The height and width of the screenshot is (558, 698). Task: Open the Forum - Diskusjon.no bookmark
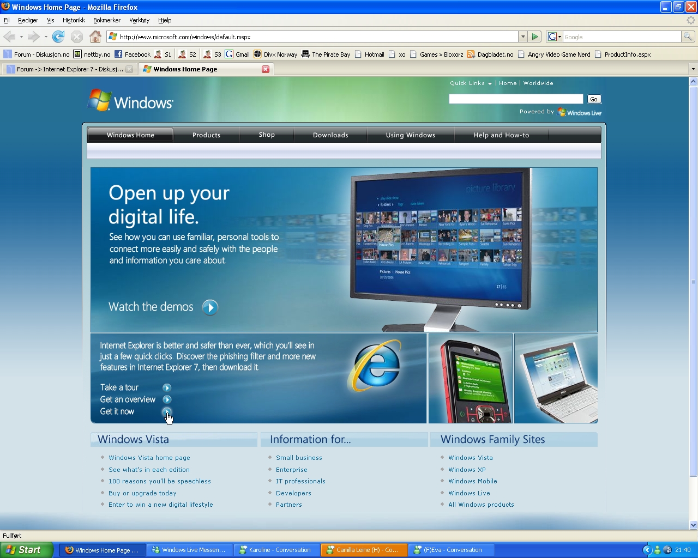point(37,54)
